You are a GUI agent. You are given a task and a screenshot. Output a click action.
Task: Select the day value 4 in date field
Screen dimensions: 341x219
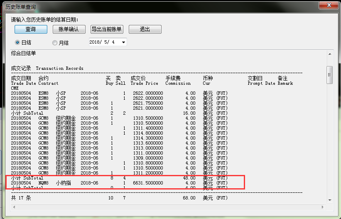[113, 42]
